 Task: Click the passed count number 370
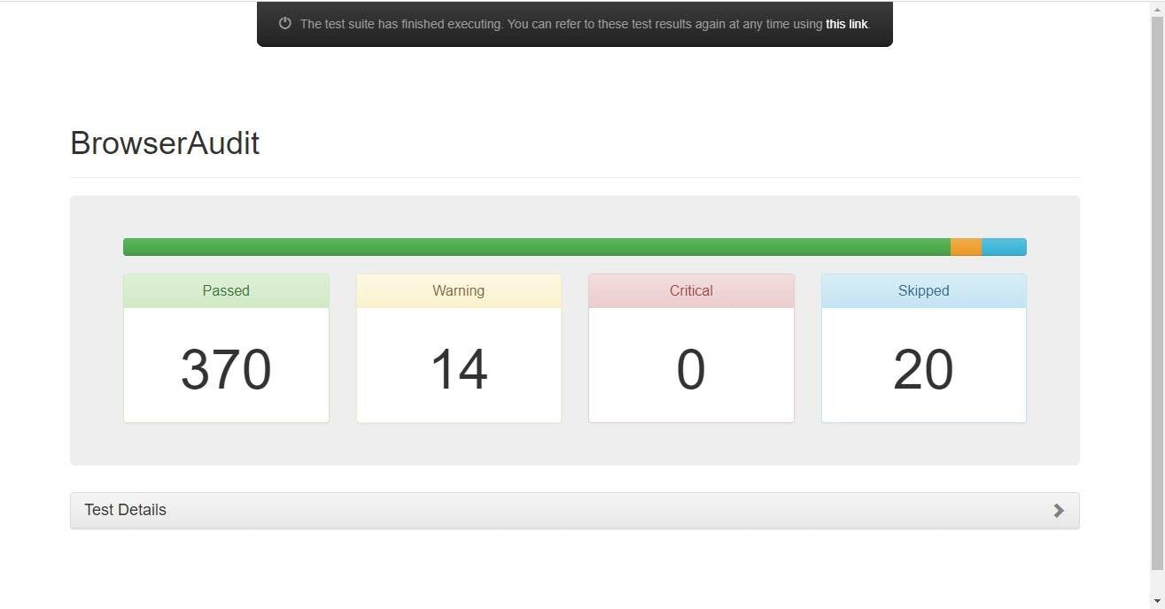(226, 369)
